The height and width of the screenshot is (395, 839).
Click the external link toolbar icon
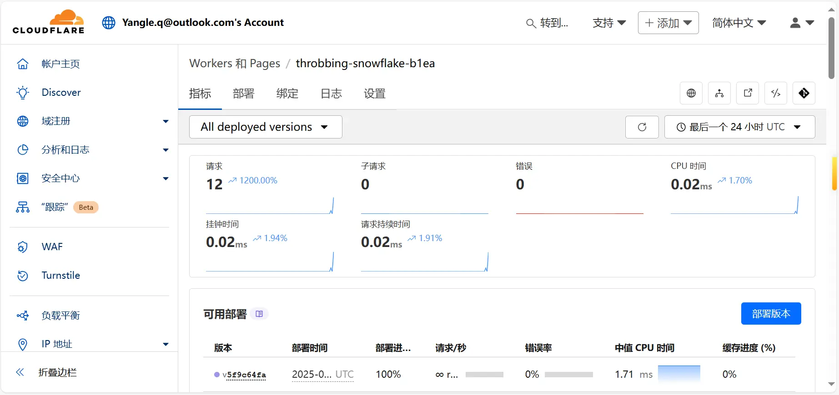tap(748, 93)
